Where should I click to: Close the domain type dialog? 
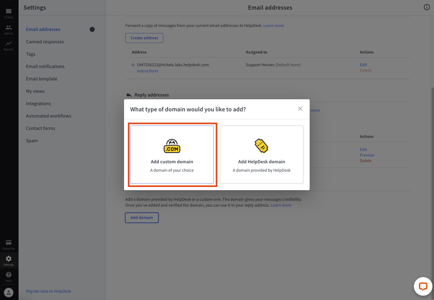(x=300, y=109)
